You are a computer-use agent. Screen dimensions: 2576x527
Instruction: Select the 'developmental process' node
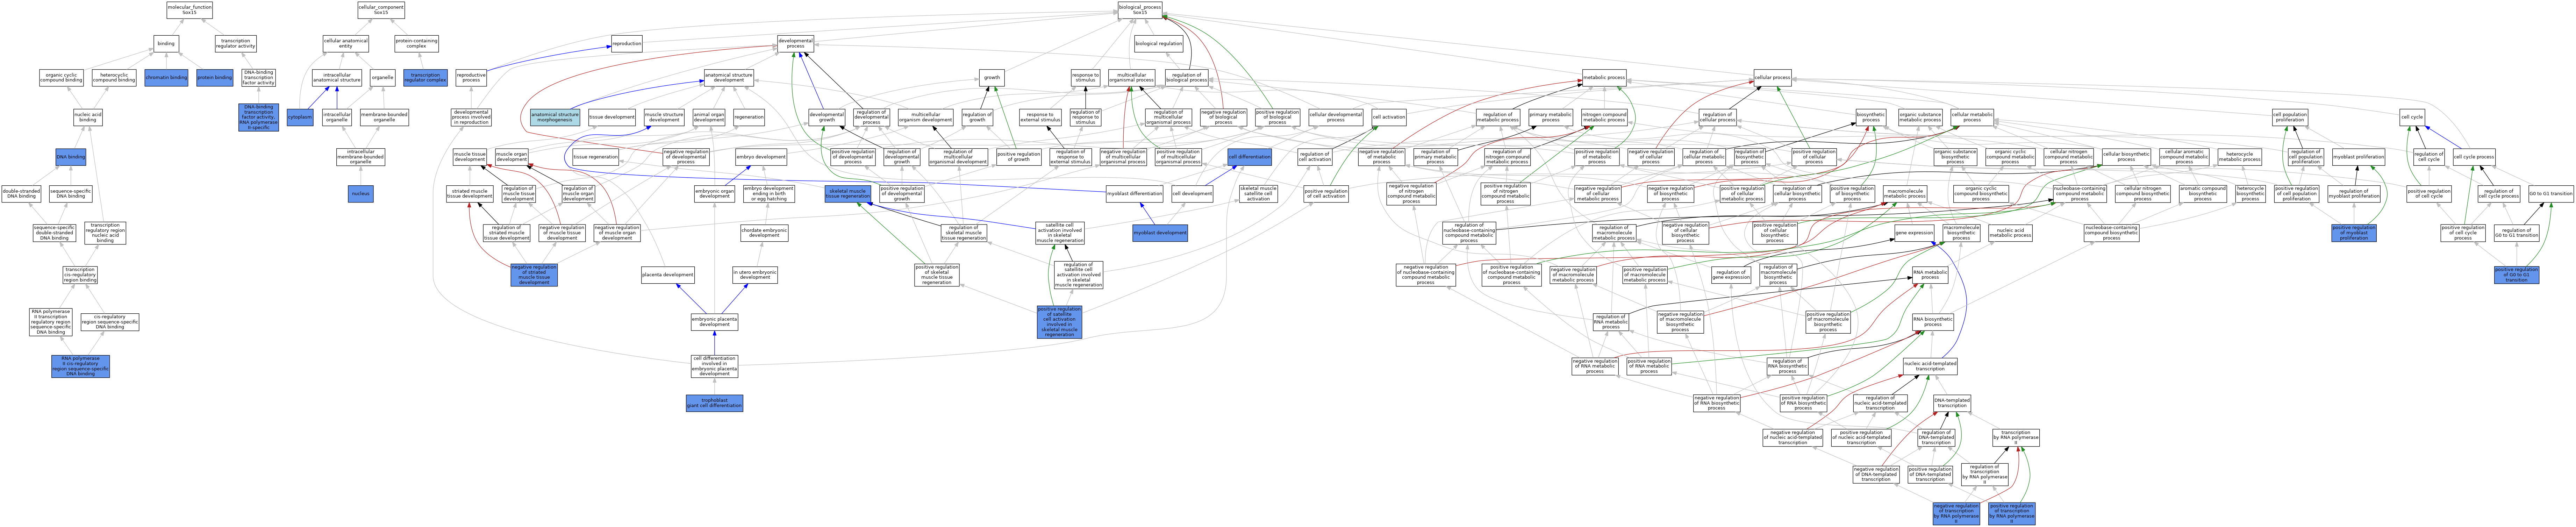click(x=796, y=44)
